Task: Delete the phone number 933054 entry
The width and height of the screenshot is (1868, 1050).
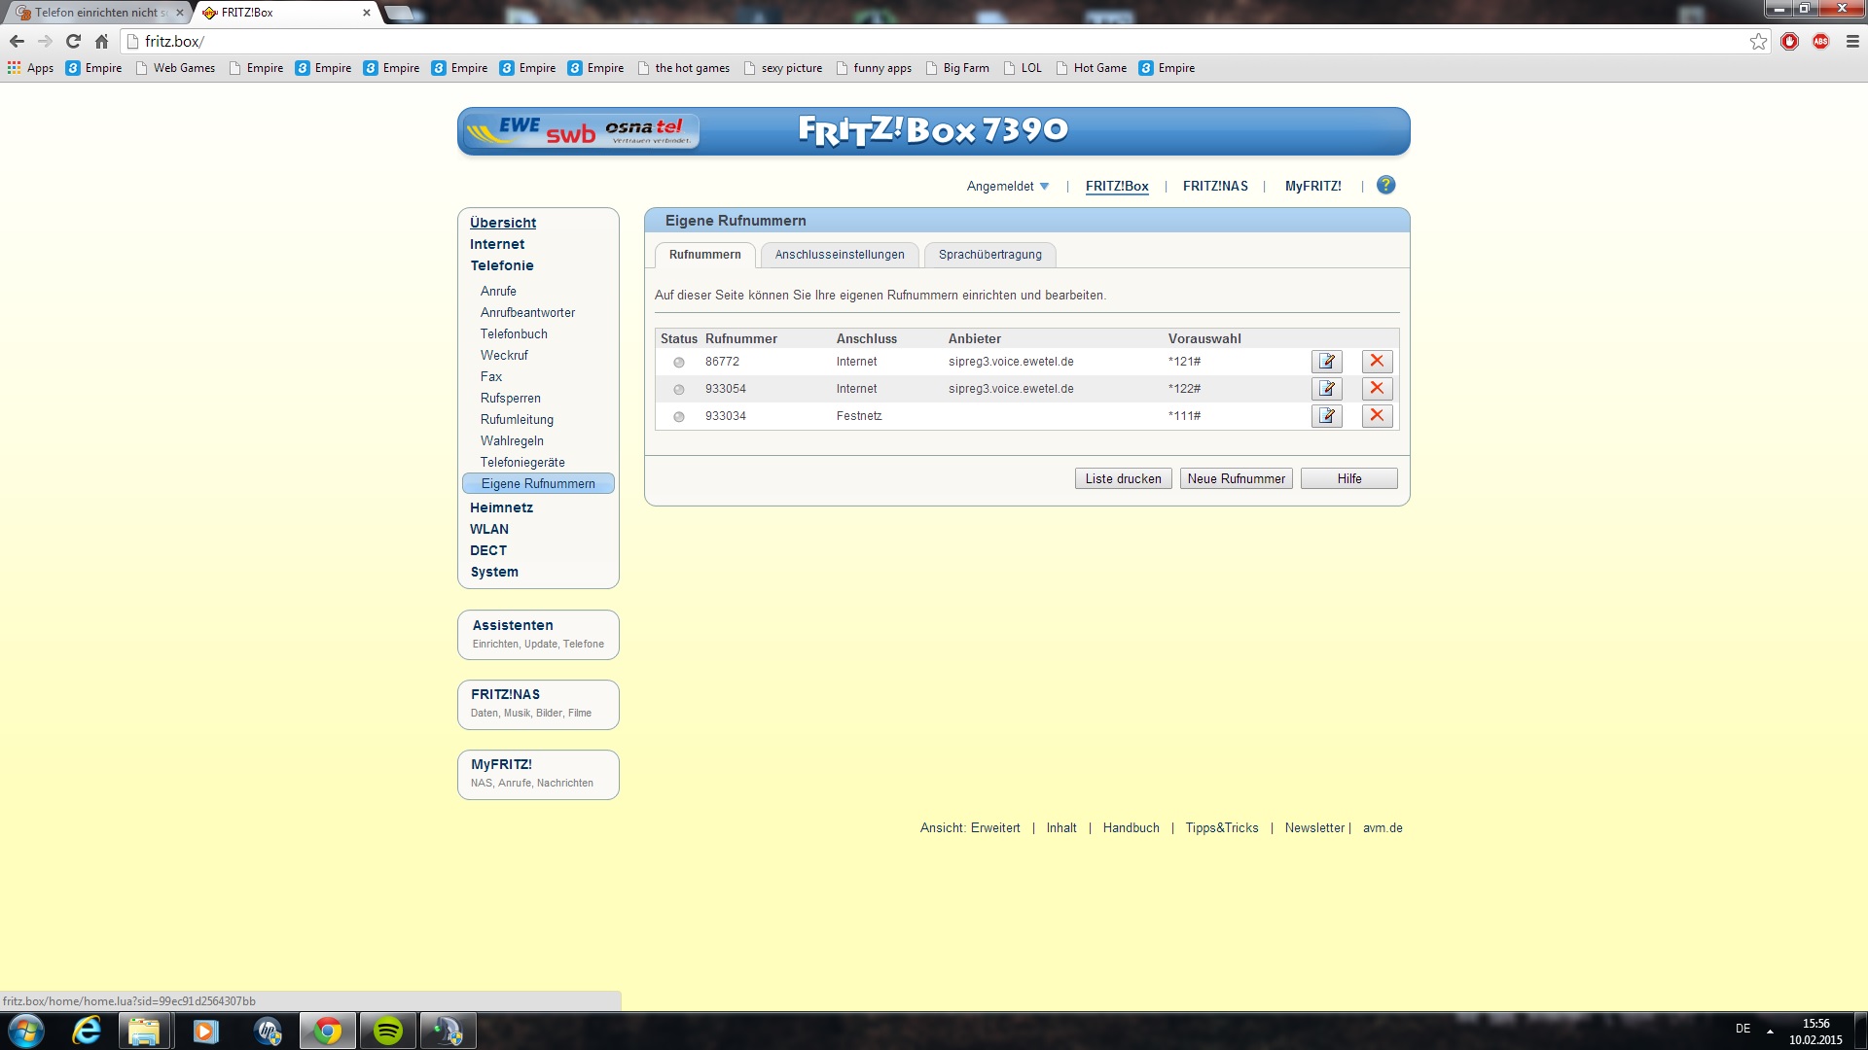Action: [x=1377, y=389]
